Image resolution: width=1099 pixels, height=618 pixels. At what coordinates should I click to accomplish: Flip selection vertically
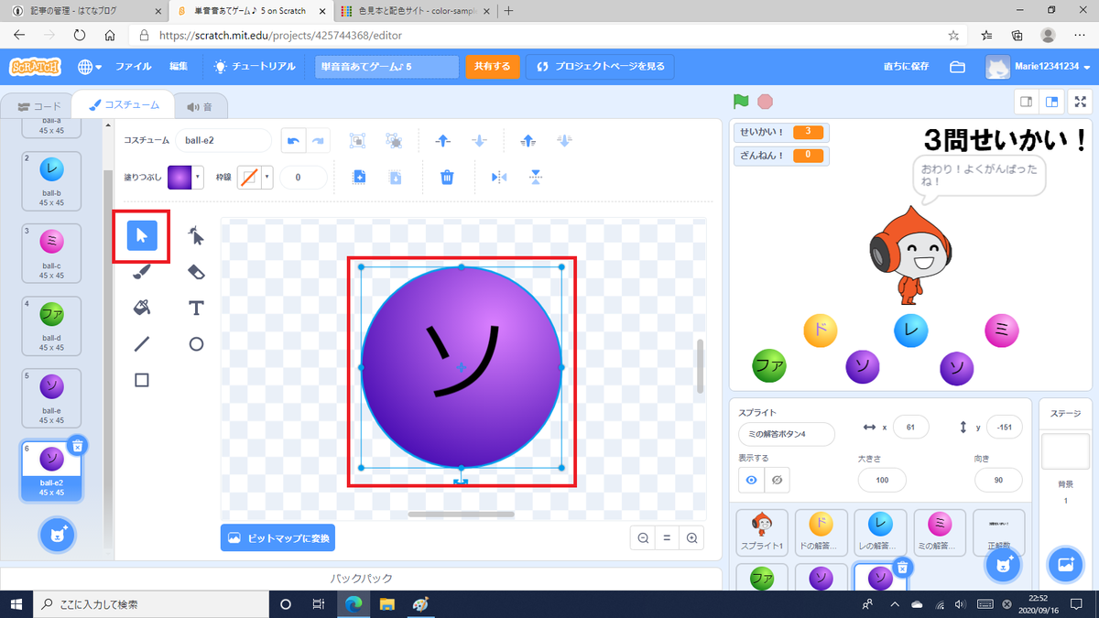point(535,177)
